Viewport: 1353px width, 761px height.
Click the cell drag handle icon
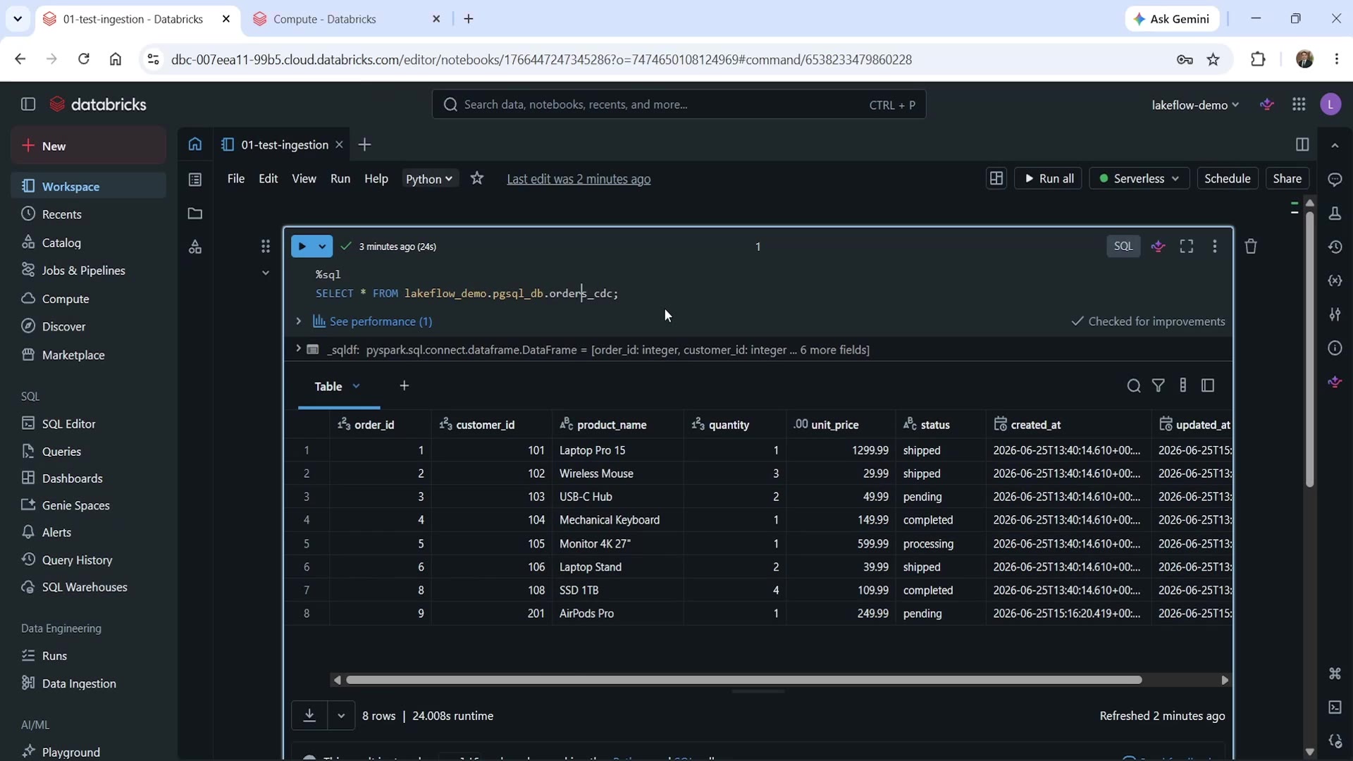pos(266,246)
